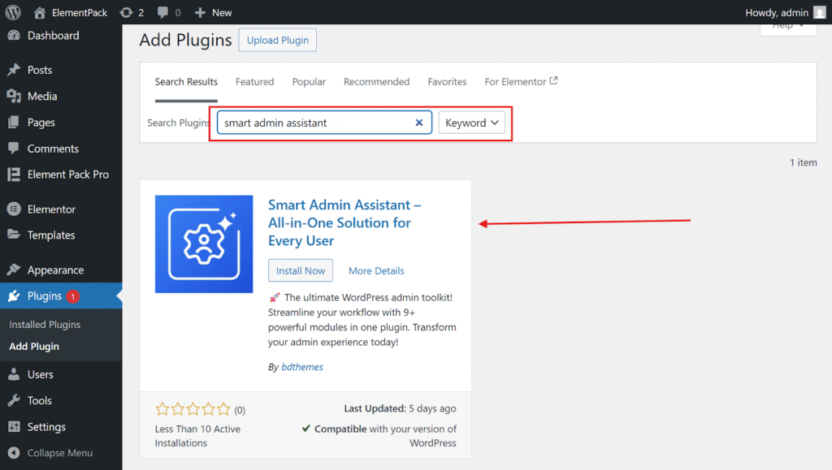Click the Comments bubble icon in sidebar

click(14, 149)
